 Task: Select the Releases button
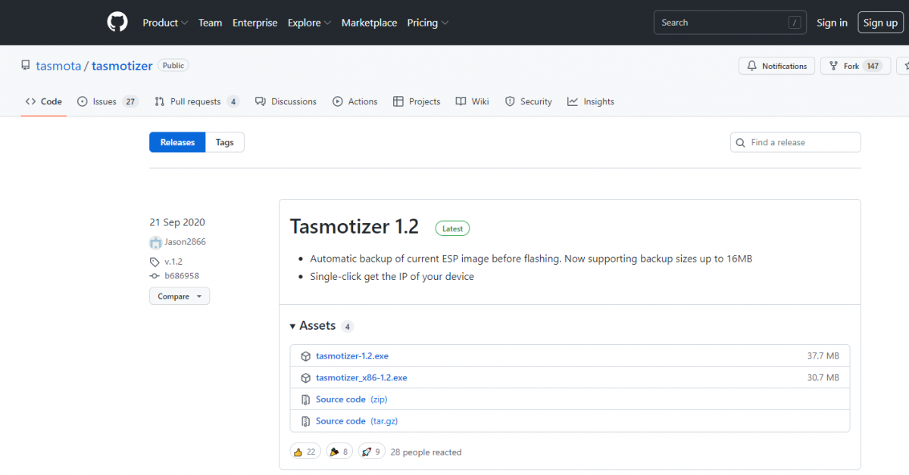[x=177, y=142]
